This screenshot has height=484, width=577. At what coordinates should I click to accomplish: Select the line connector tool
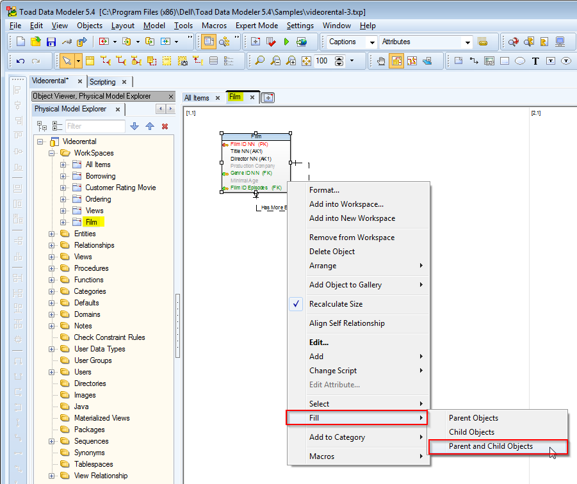point(474,61)
